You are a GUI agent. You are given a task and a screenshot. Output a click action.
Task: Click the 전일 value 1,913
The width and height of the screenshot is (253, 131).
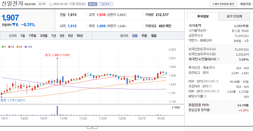pyautogui.click(x=72, y=15)
